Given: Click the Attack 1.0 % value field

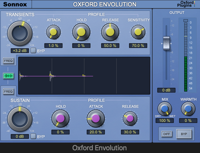Looking at the screenshot, I should coord(53,46).
